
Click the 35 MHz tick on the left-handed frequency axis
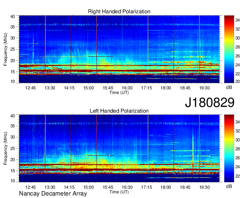click(13, 126)
